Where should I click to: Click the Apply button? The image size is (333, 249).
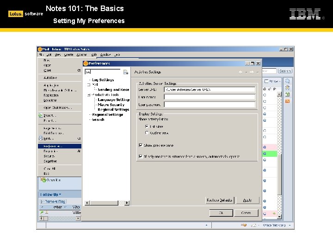247,200
